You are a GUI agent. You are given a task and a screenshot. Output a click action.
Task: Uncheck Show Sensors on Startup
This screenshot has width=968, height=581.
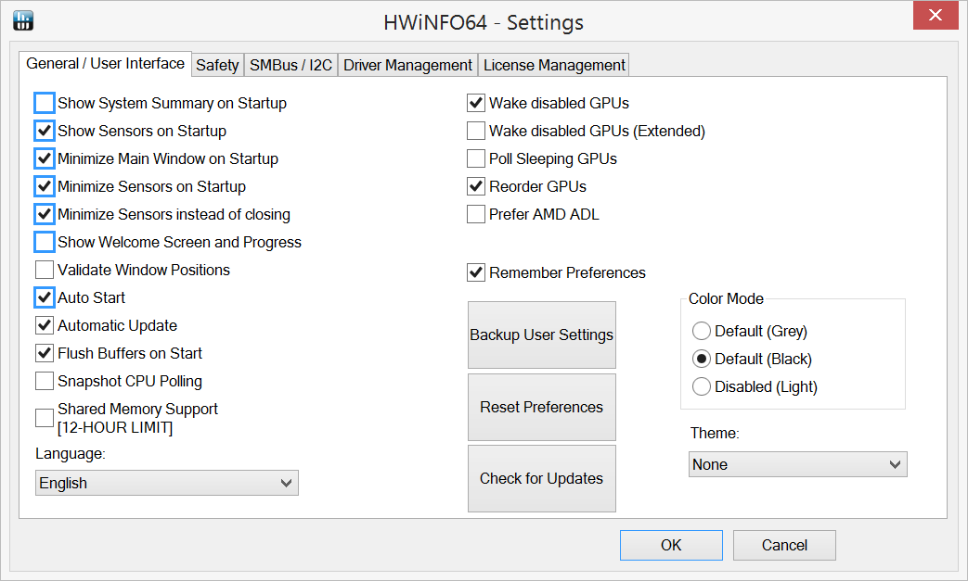point(45,131)
